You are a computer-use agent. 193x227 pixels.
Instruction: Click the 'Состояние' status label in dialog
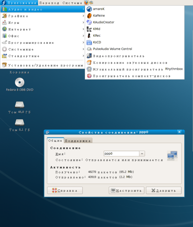coord(69,160)
